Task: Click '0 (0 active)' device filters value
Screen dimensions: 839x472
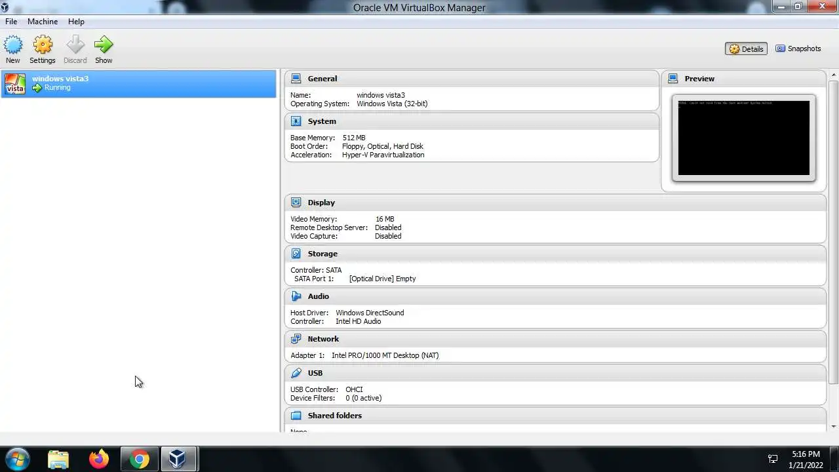Action: pyautogui.click(x=363, y=398)
